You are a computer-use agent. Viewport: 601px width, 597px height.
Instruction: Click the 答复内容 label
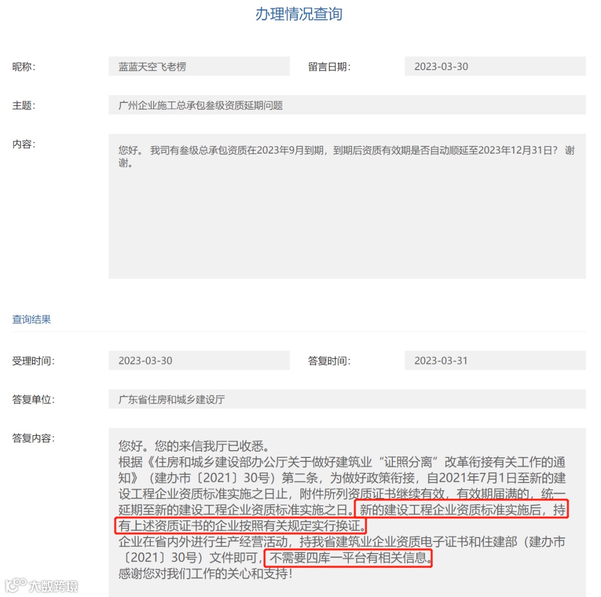(x=33, y=438)
